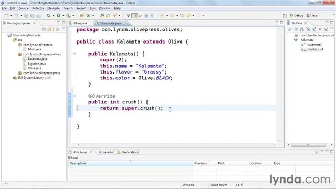Viewport: 336px width, 189px height.
Task: Click the Last Edit Location icon
Action: pos(182,15)
